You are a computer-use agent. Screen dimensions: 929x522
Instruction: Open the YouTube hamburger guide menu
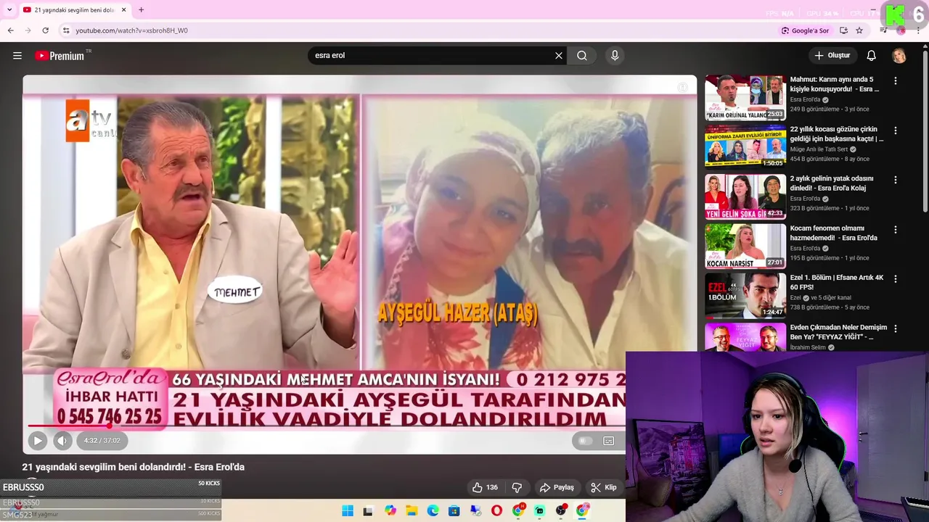pos(17,55)
